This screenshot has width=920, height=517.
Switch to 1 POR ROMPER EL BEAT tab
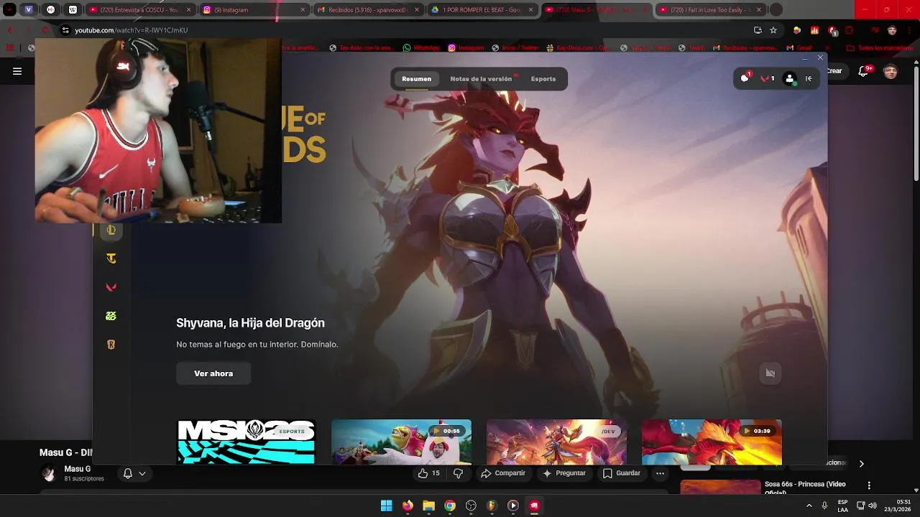pyautogui.click(x=482, y=10)
